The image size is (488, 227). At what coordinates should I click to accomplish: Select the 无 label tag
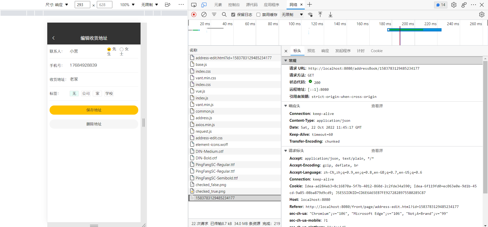74,94
